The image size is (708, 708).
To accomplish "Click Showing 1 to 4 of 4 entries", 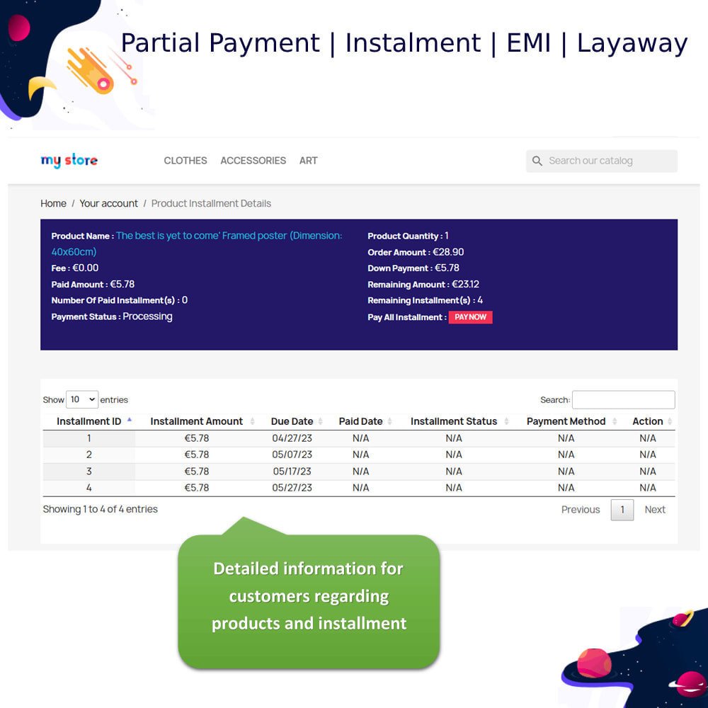I will 101,509.
